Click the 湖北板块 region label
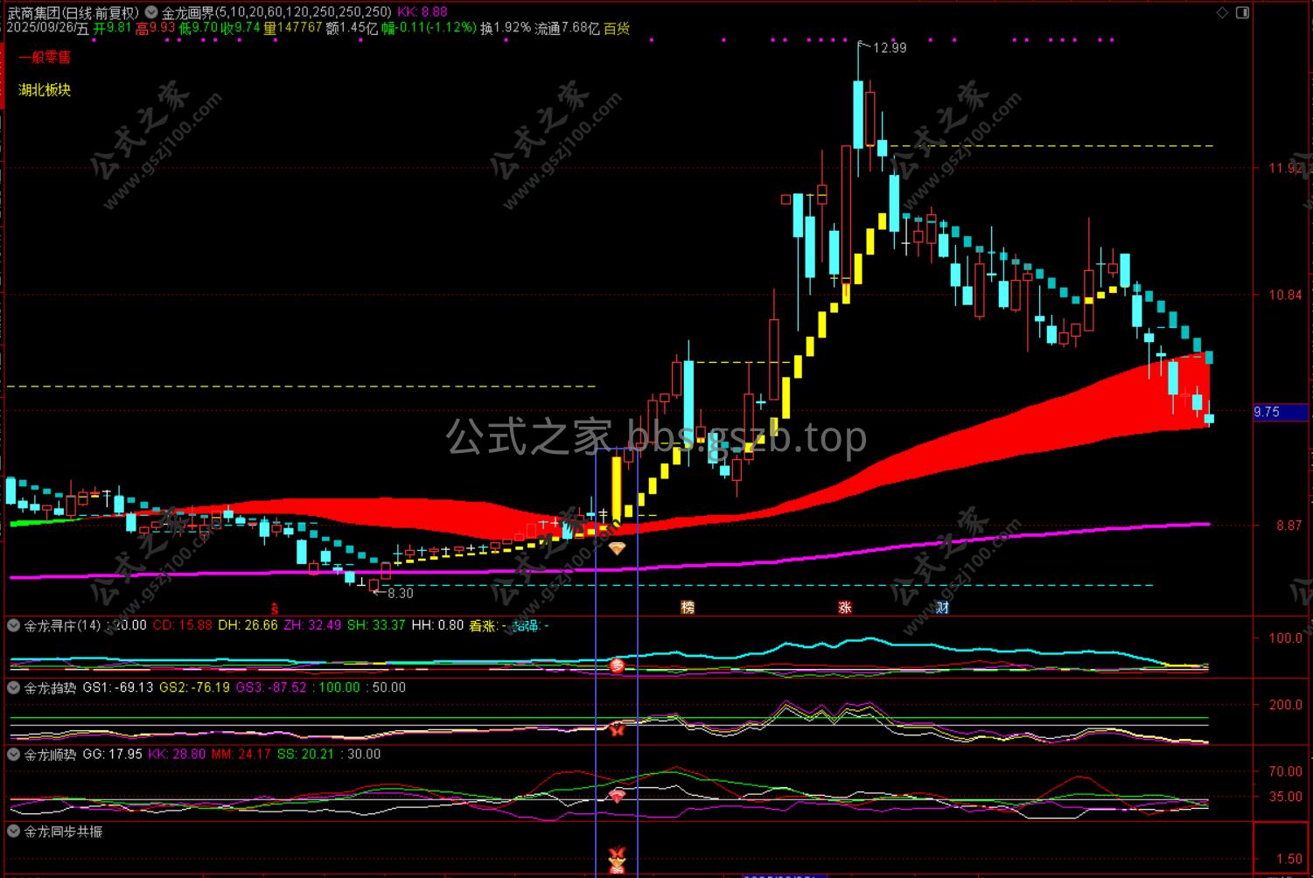This screenshot has width=1313, height=878. click(45, 90)
